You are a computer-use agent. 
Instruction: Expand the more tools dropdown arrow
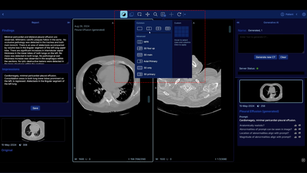[185, 14]
